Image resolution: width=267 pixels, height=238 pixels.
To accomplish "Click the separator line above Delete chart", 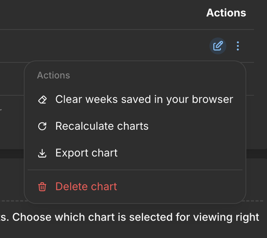I will pos(135,170).
